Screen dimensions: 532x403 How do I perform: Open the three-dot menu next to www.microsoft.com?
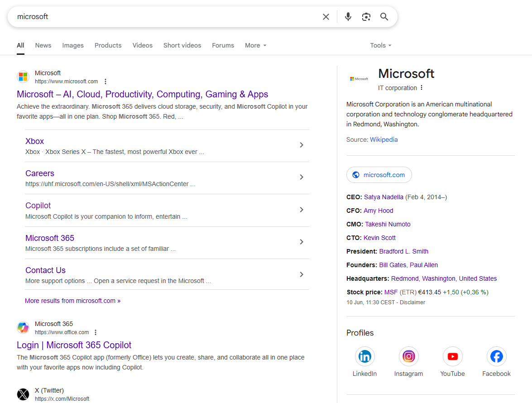tap(105, 82)
